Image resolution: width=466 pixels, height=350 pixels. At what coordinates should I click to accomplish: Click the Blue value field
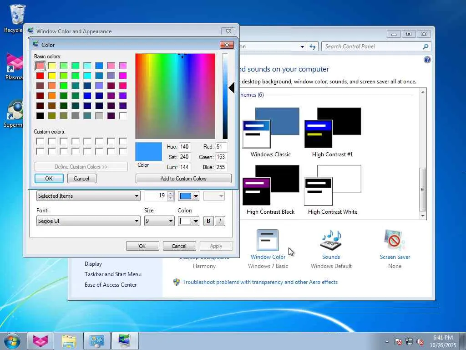(x=221, y=167)
